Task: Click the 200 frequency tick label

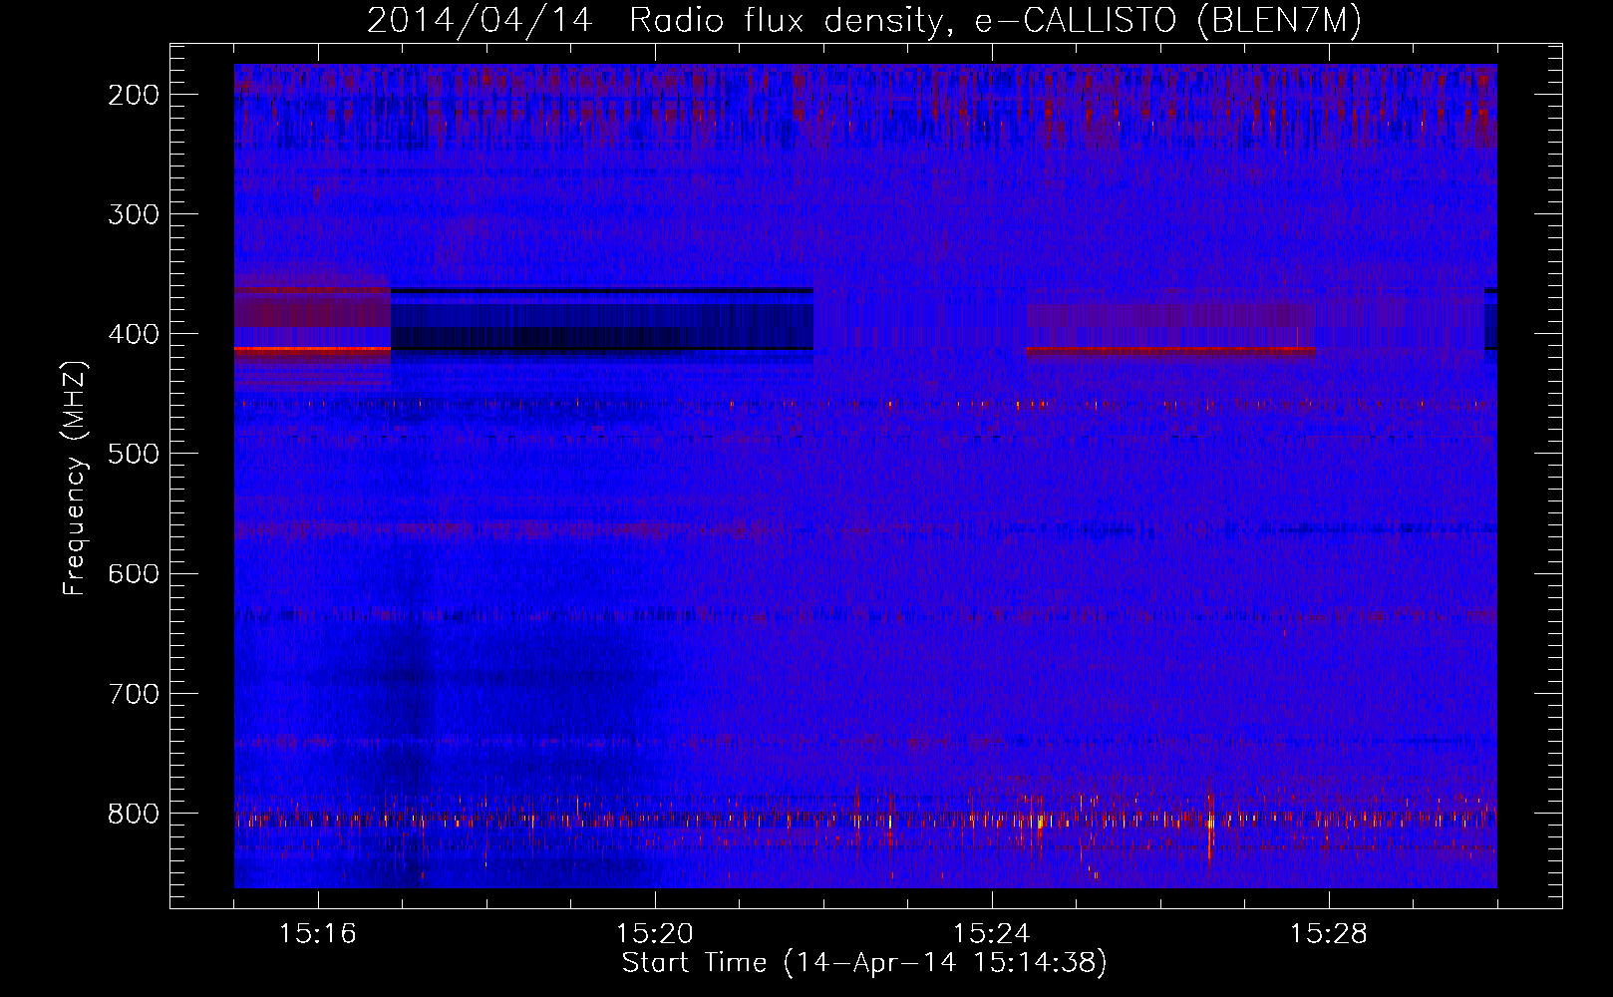Action: click(134, 95)
